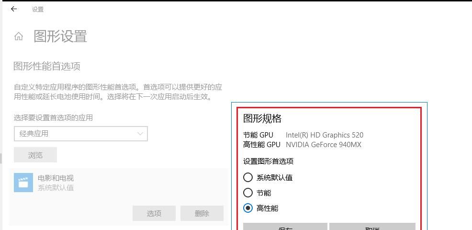Click NVIDIA GeForce 940MX text
This screenshot has height=230, width=472.
(x=323, y=145)
